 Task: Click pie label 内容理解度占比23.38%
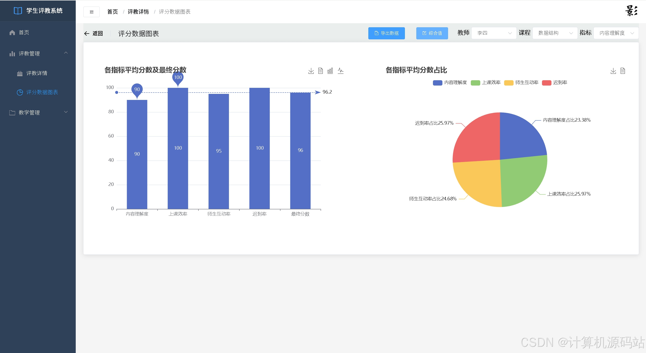(567, 120)
